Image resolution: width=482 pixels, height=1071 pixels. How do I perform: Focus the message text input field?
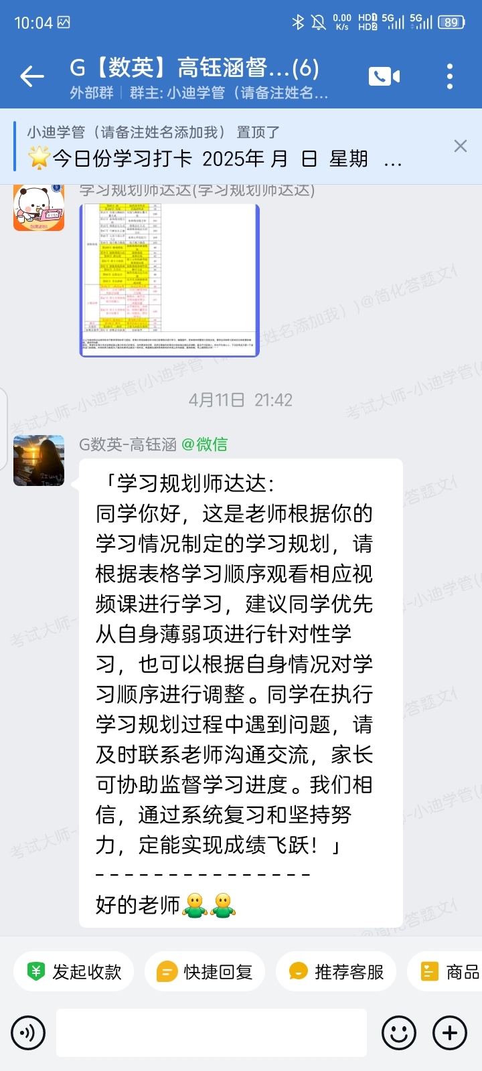[x=212, y=1033]
